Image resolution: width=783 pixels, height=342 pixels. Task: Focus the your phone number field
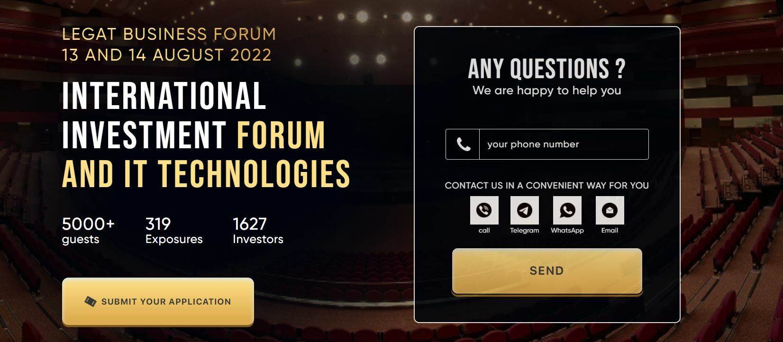(547, 144)
